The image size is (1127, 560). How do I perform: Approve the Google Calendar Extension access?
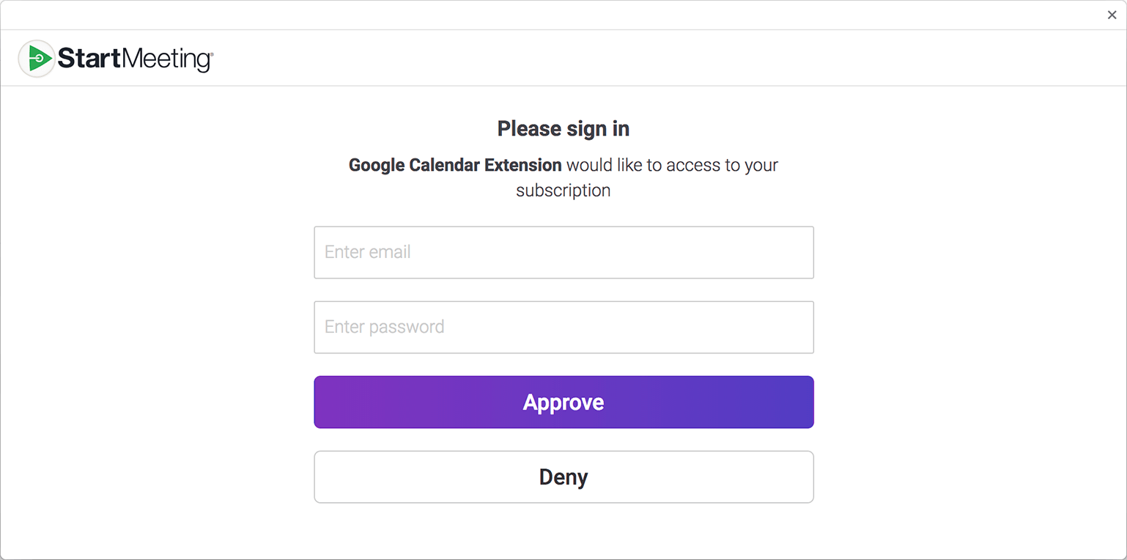click(563, 402)
